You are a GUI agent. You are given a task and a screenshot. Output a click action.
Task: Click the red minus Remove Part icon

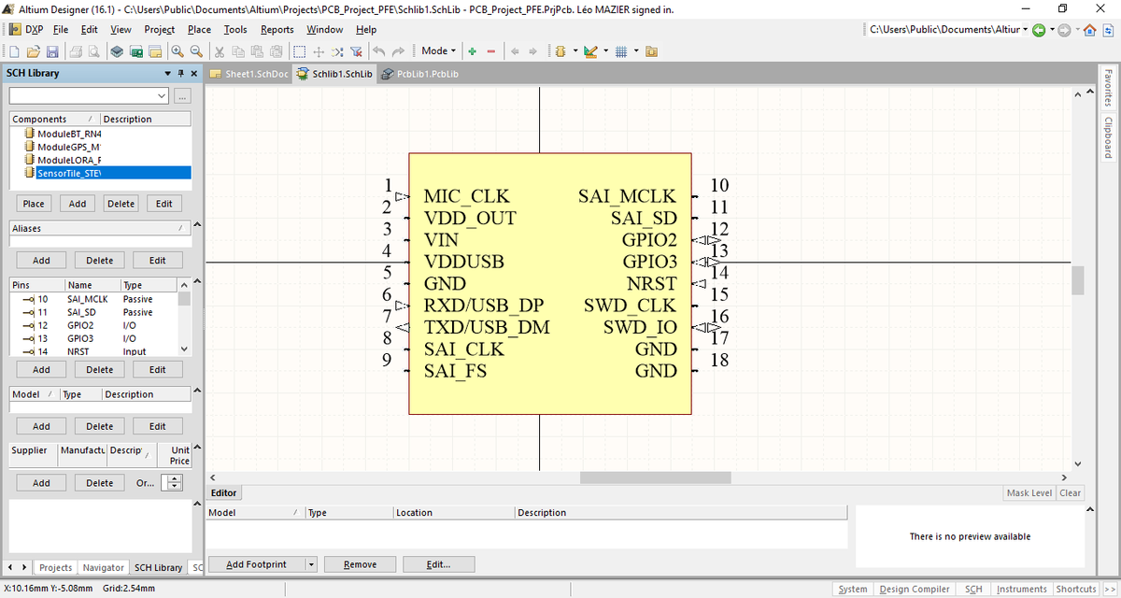[490, 50]
